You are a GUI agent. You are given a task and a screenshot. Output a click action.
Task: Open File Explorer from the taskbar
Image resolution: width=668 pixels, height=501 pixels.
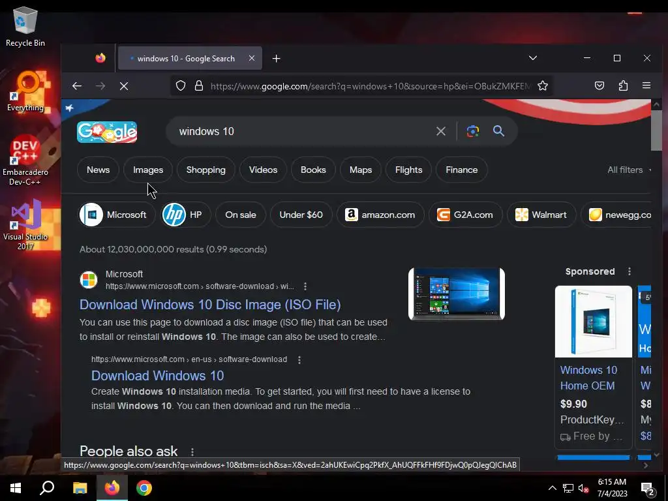tap(80, 488)
